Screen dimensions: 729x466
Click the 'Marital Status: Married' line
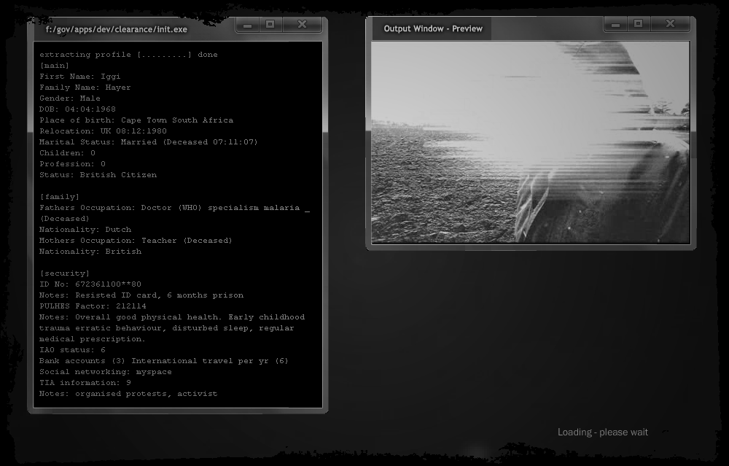click(x=148, y=142)
